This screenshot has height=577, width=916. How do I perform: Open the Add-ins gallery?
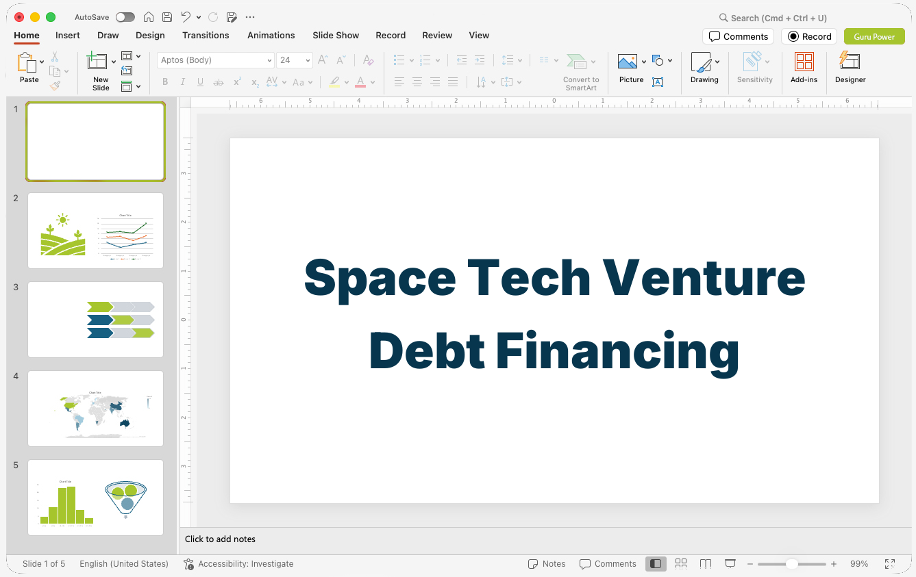click(804, 62)
